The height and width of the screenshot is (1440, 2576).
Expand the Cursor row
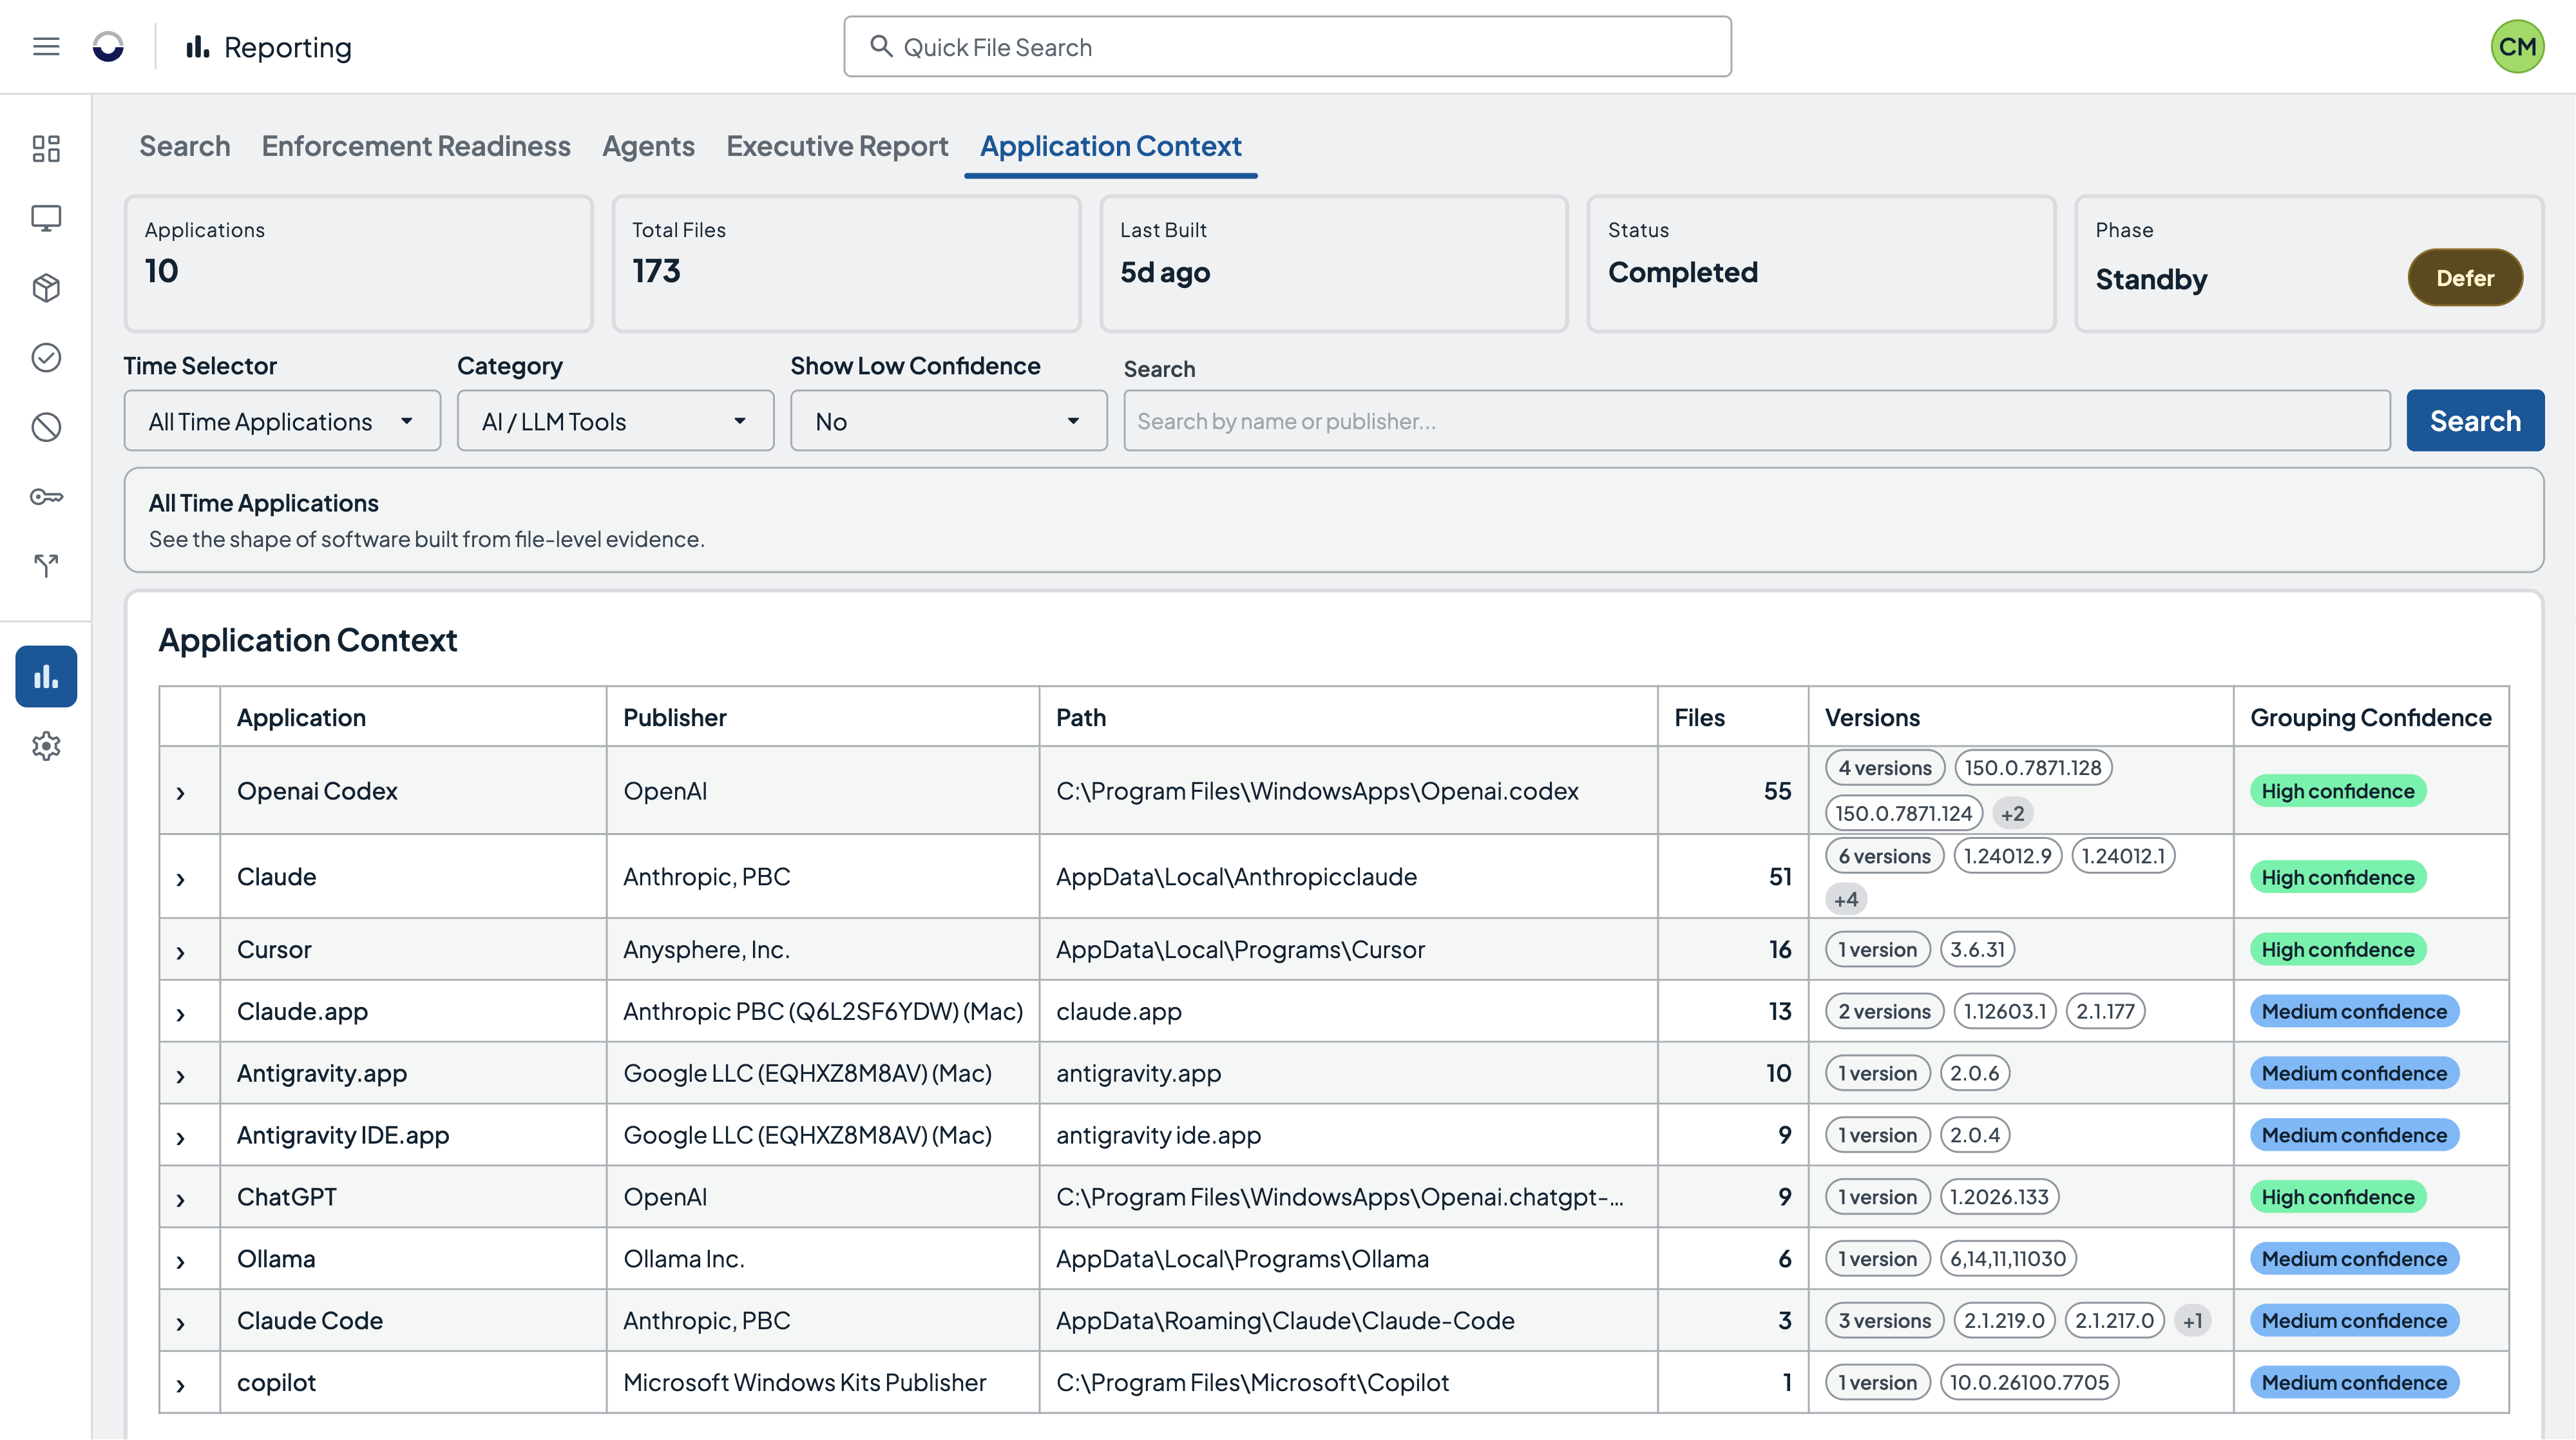click(x=181, y=952)
